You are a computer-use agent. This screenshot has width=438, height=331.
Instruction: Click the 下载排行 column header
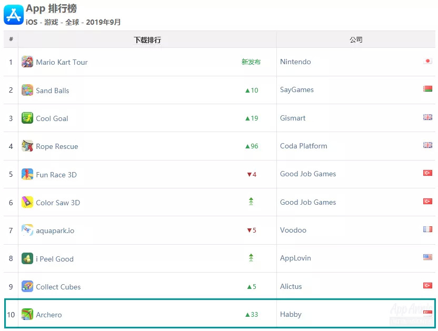pos(147,39)
